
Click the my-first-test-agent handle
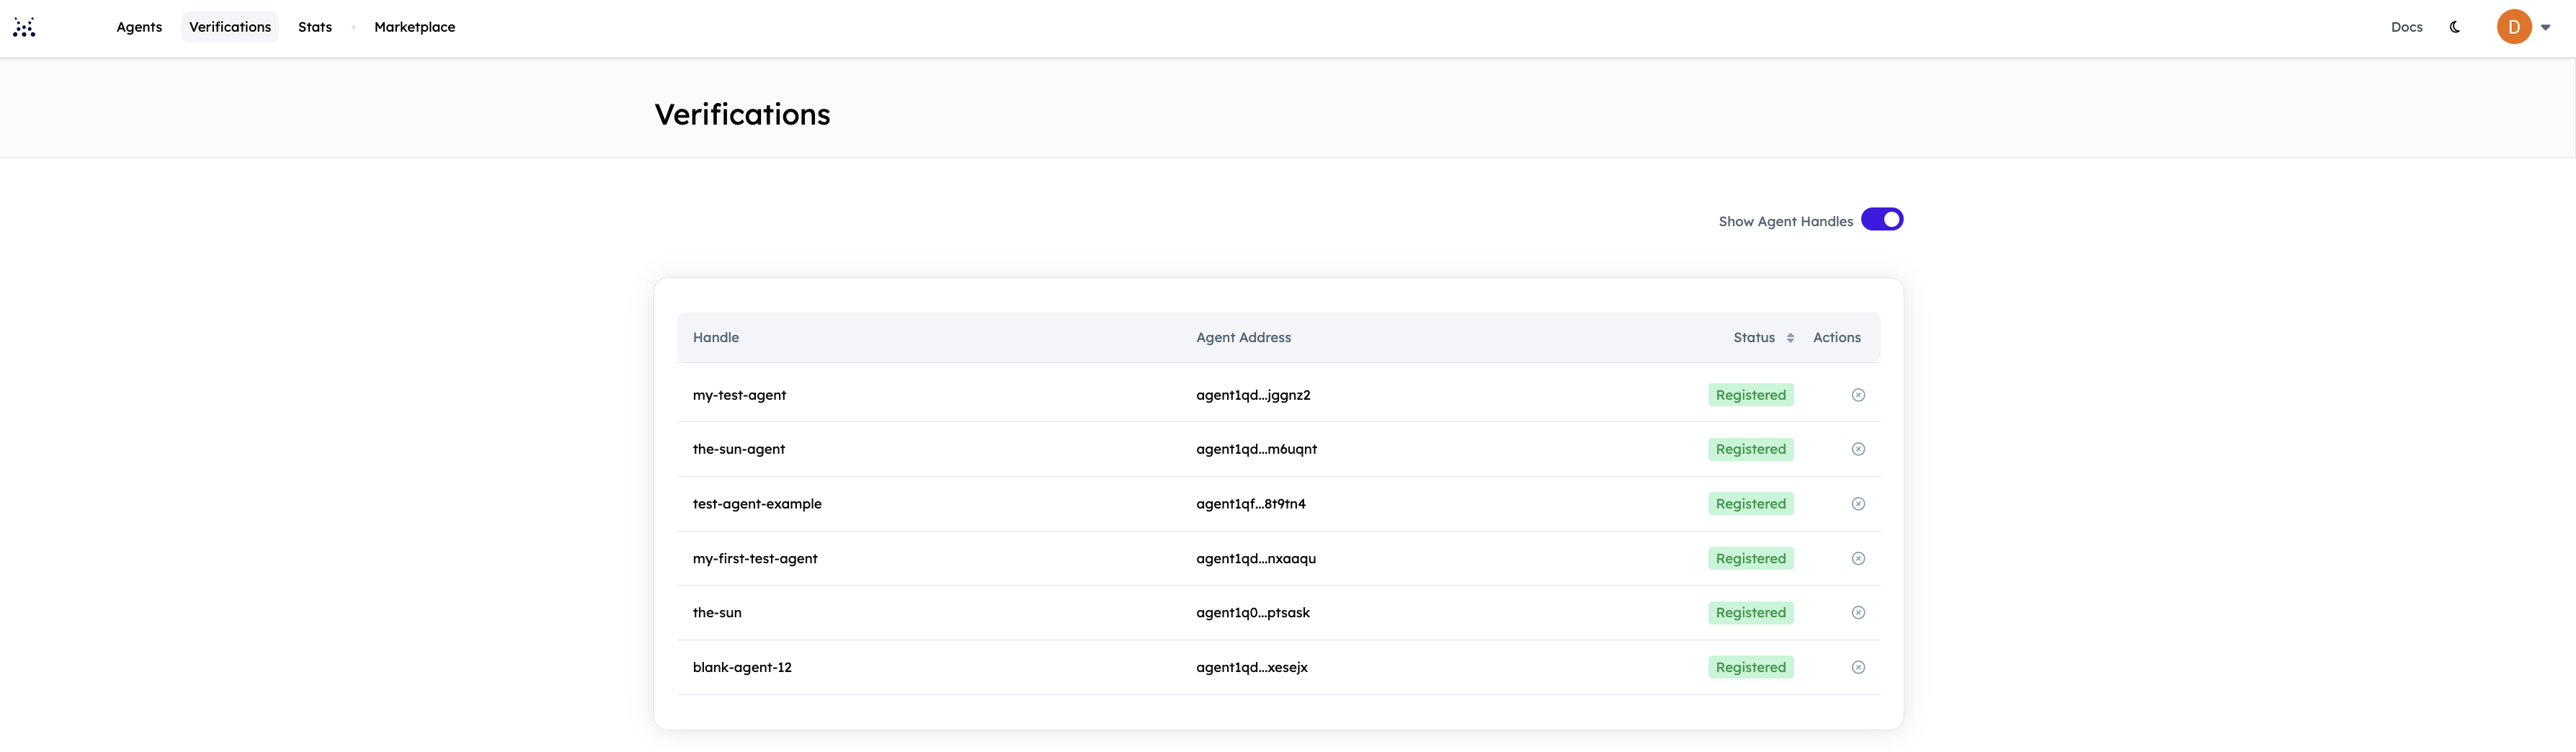755,558
